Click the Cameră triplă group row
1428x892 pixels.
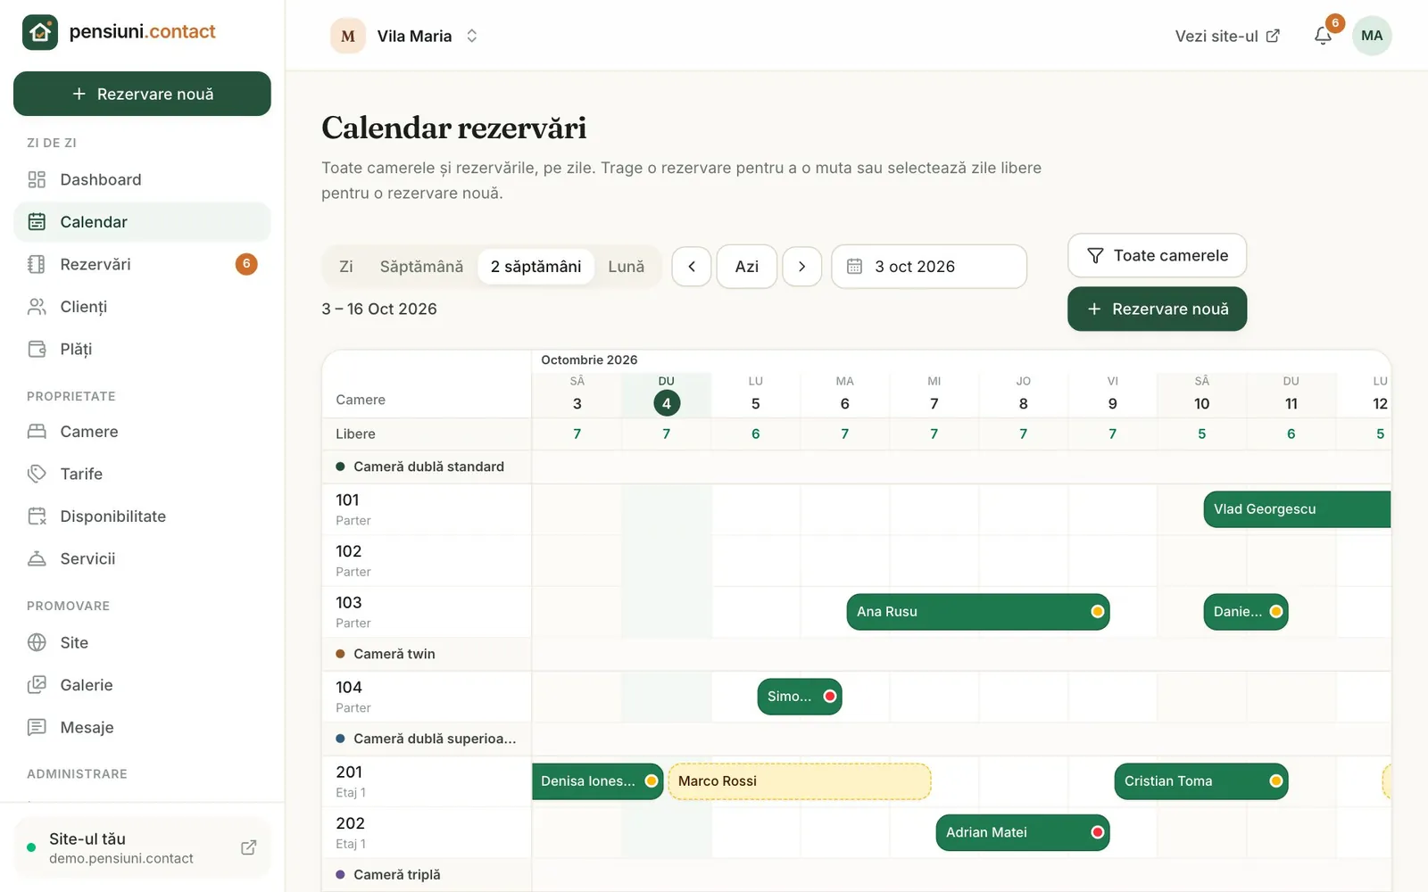[x=427, y=874]
